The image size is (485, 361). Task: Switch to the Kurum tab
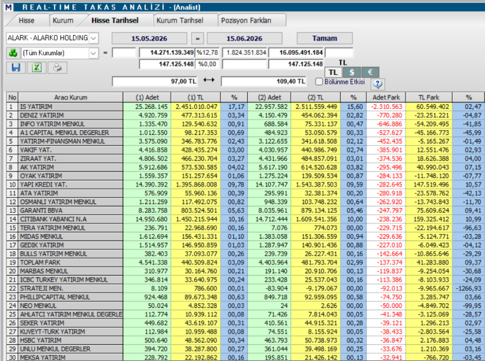[x=63, y=20]
